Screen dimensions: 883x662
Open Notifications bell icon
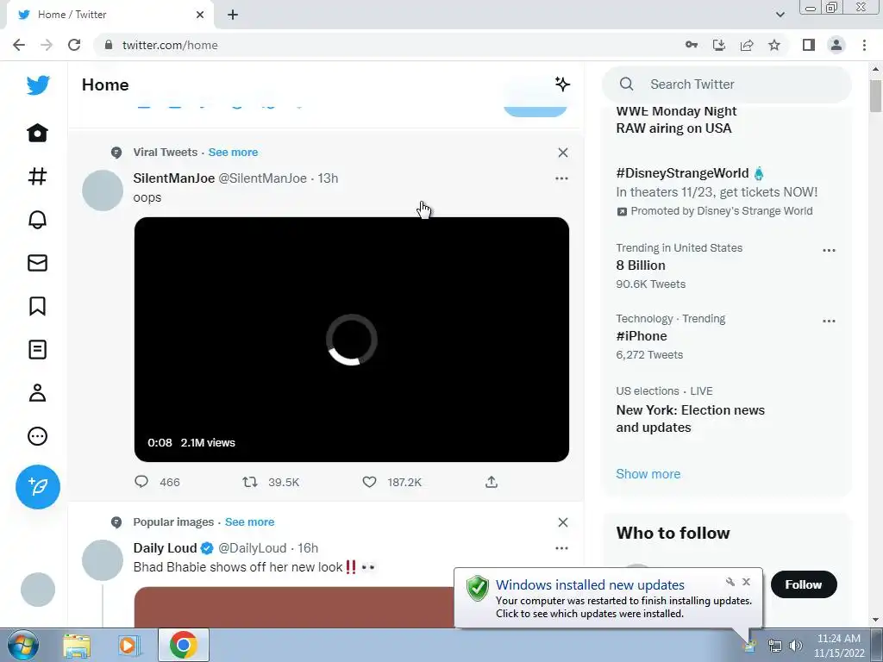coord(38,220)
